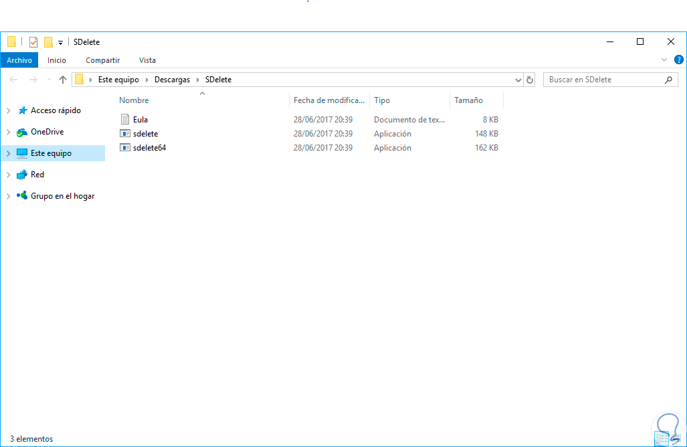The image size is (687, 447).
Task: Expand the Acceso rápido tree node
Action: point(8,110)
